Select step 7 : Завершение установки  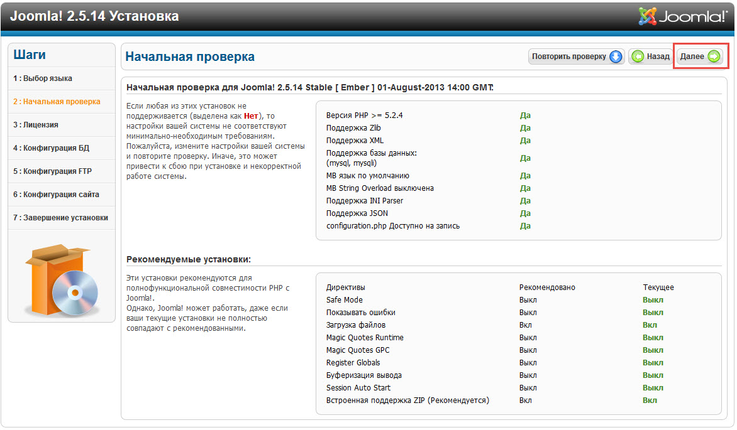60,218
